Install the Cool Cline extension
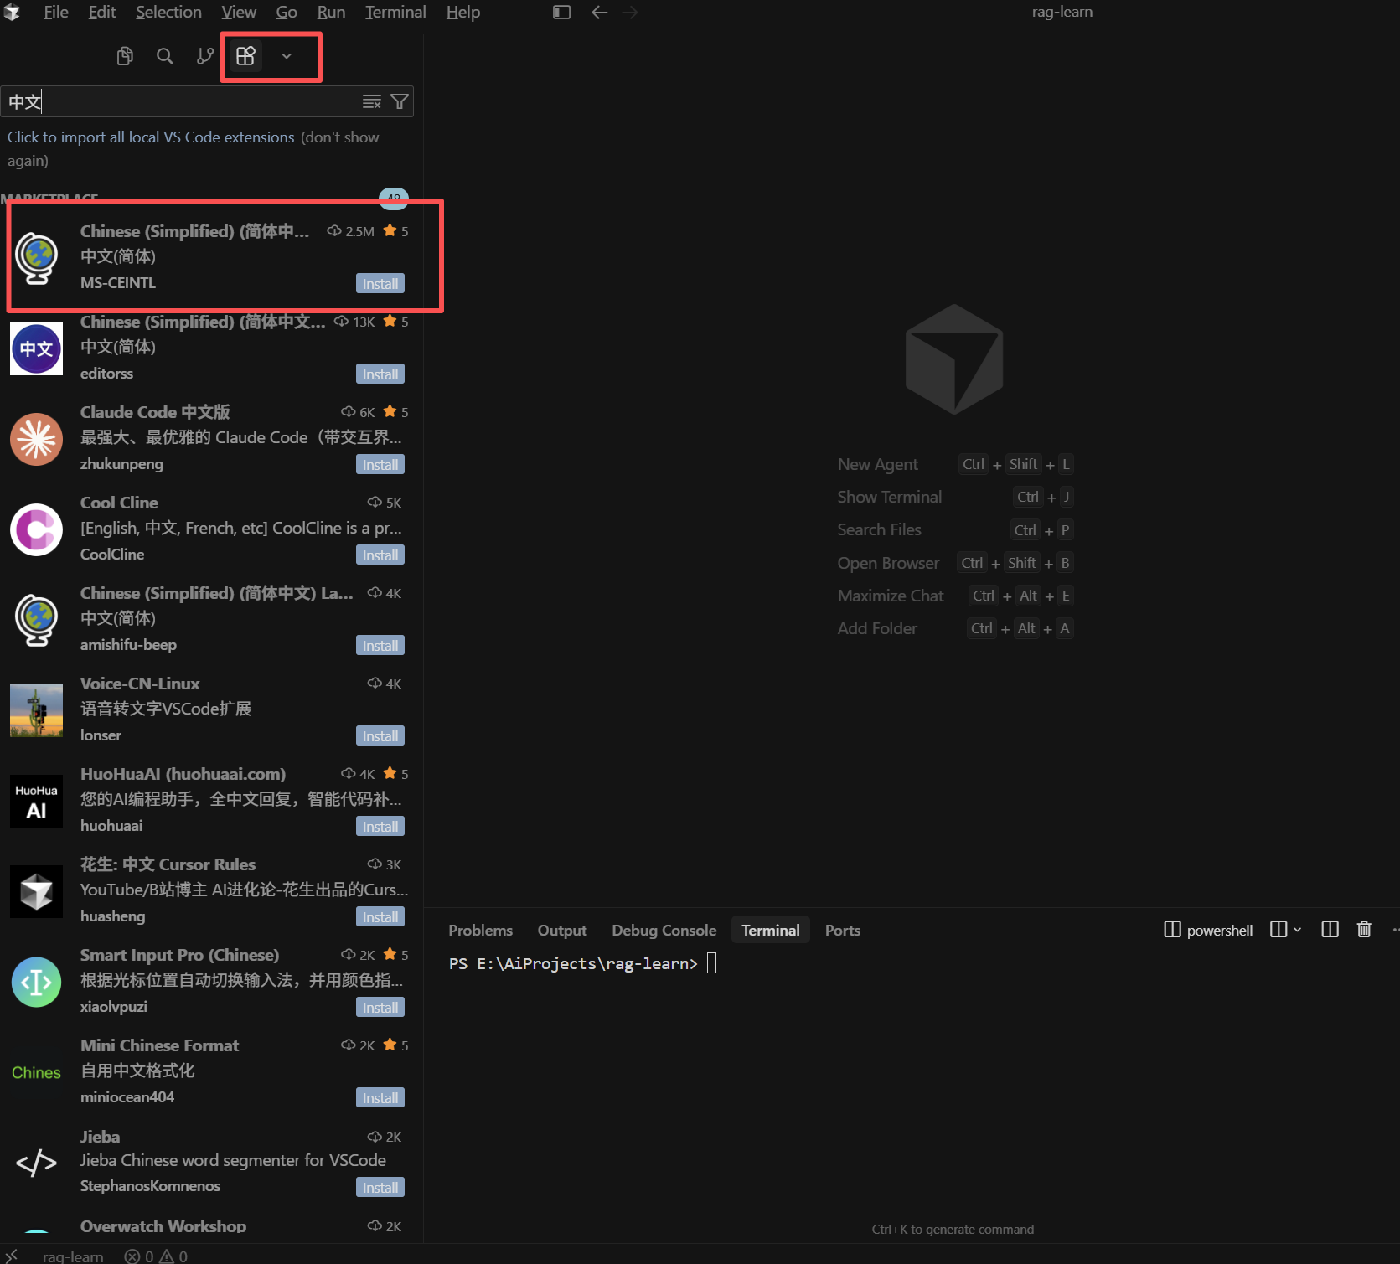1400x1264 pixels. 380,555
